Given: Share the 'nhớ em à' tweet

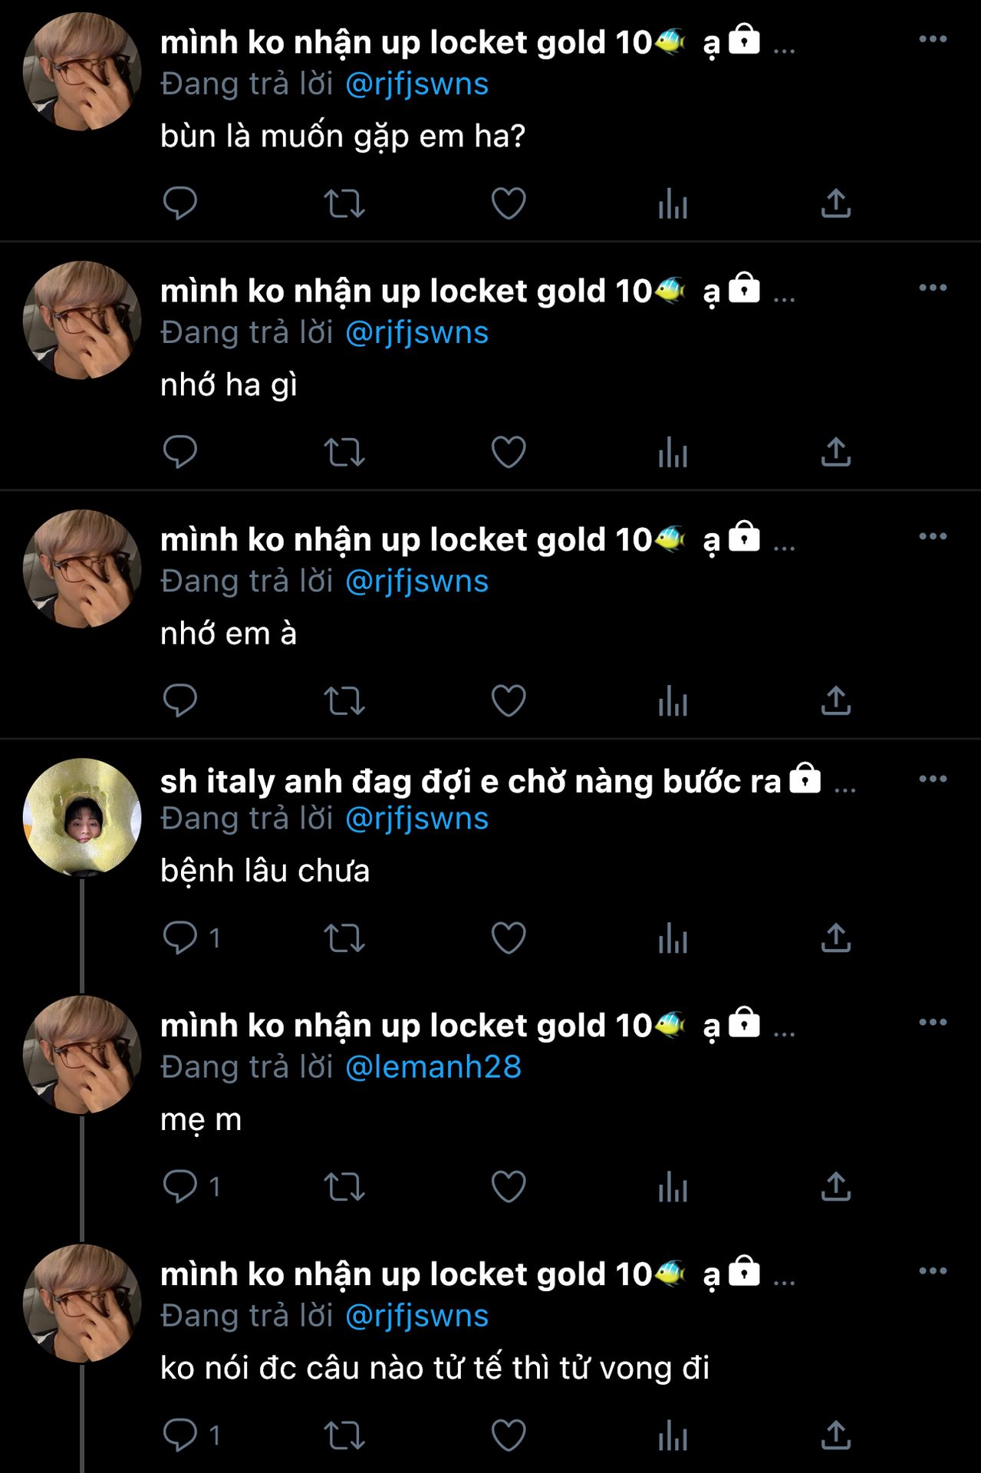Looking at the screenshot, I should coord(836,700).
